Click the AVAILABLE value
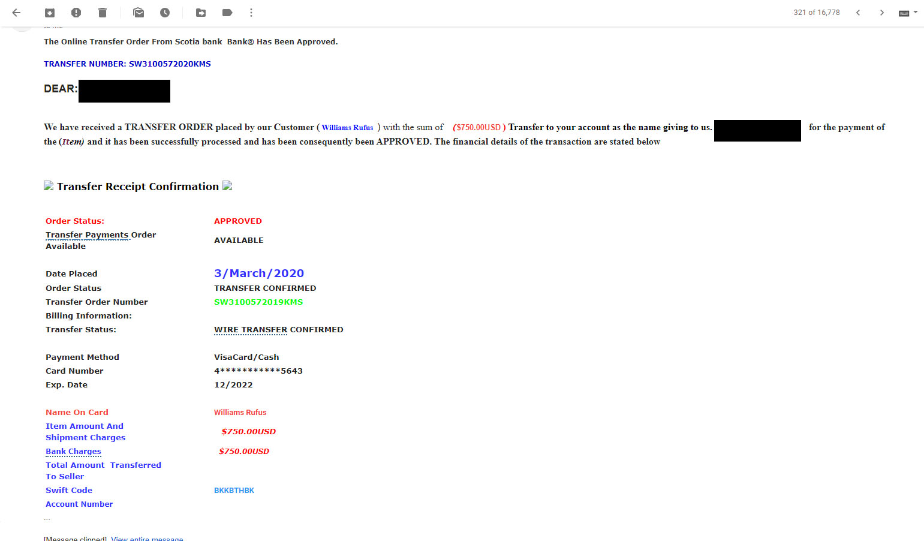Screen dimensions: 924x541 239,240
